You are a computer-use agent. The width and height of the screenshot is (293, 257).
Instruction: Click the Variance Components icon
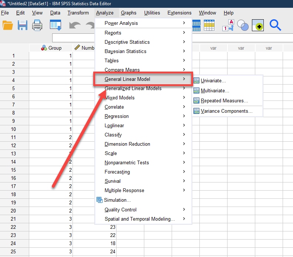[196, 111]
